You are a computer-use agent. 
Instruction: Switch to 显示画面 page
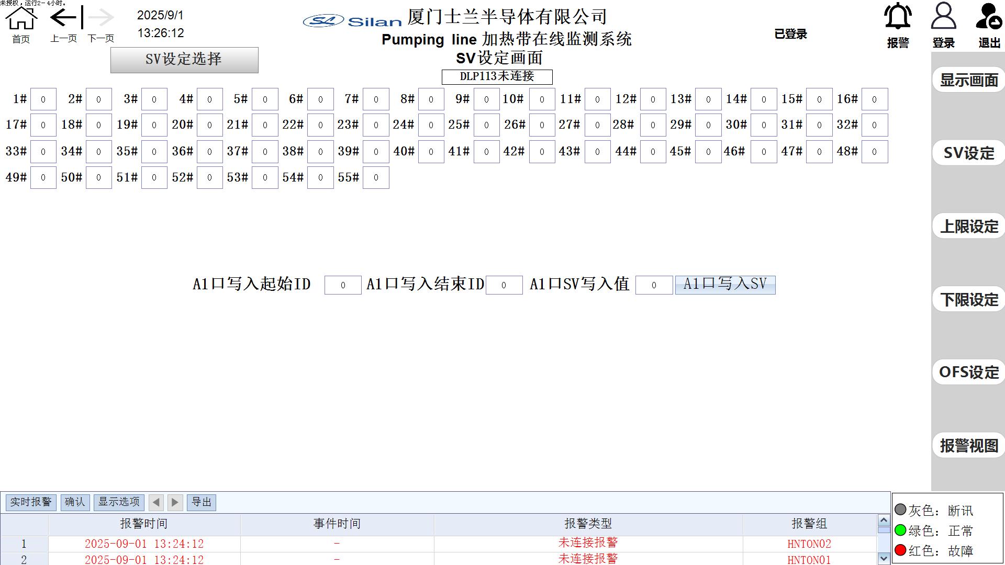(968, 81)
